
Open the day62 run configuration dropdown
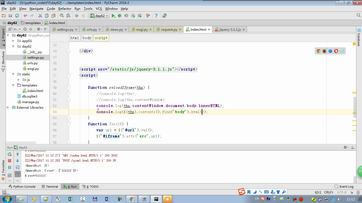pos(99,16)
